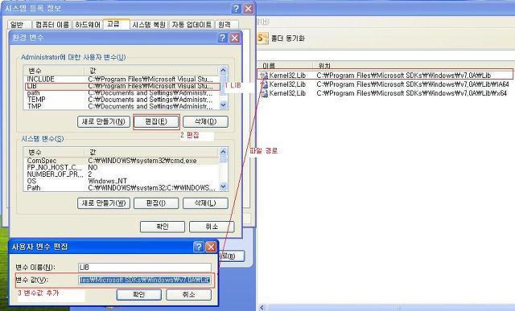The height and width of the screenshot is (311, 515).
Task: Open the 시스템 복원 tab
Action: pyautogui.click(x=149, y=25)
